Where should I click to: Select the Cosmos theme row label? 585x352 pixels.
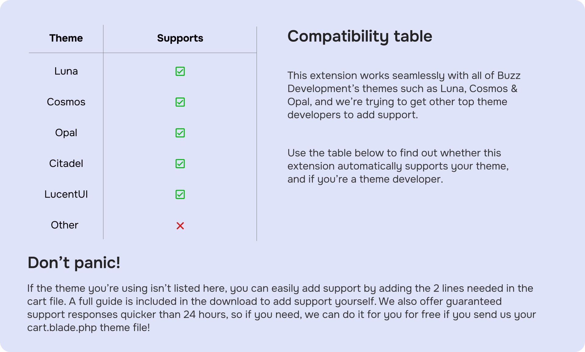[66, 102]
